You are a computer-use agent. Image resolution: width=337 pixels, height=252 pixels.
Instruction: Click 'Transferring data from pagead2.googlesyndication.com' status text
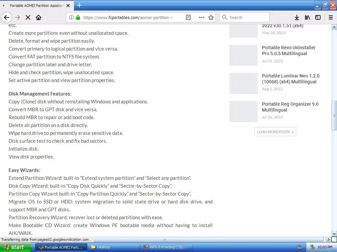[46, 239]
